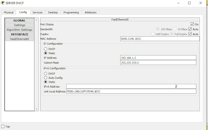The width and height of the screenshot is (208, 130).
Task: Choose the Half Duplex radio option
Action: tap(153, 34)
